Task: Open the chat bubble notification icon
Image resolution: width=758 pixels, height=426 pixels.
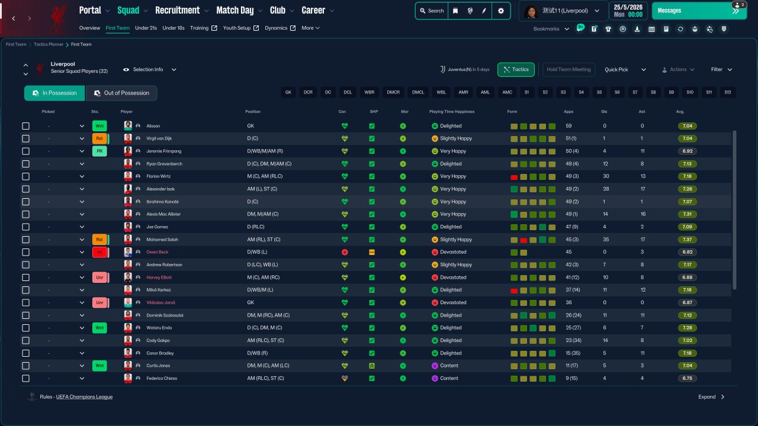Action: tap(580, 28)
